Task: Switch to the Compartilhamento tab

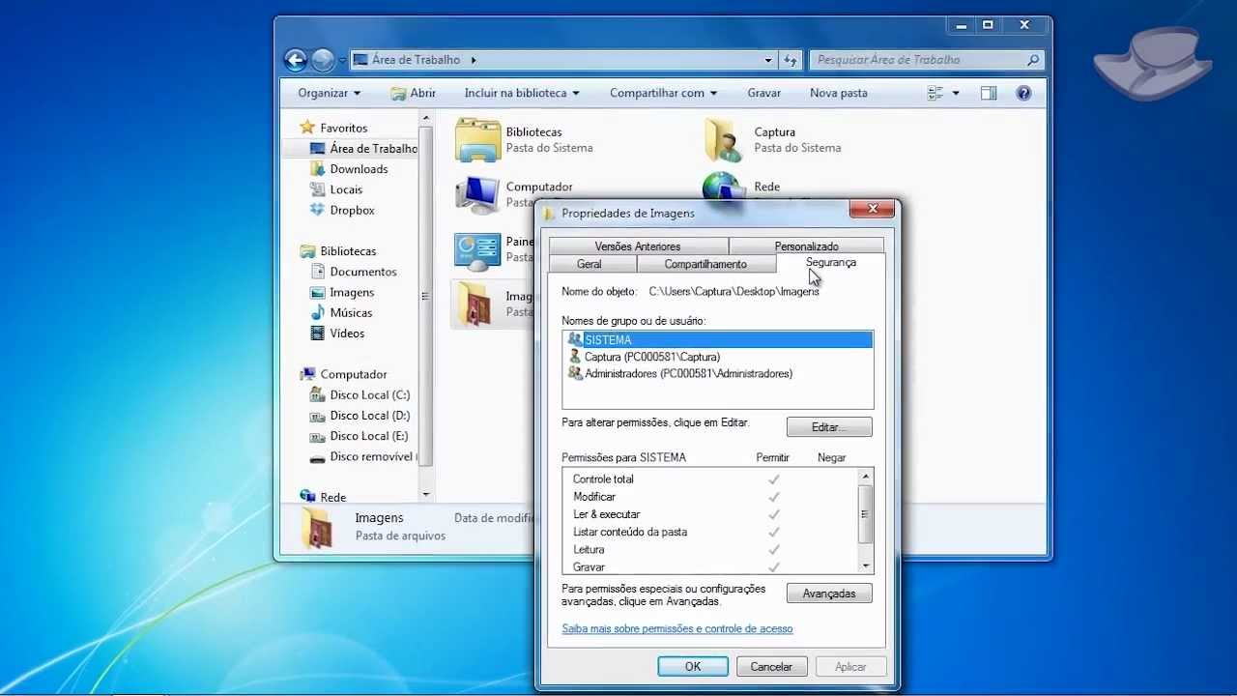Action: pos(705,264)
